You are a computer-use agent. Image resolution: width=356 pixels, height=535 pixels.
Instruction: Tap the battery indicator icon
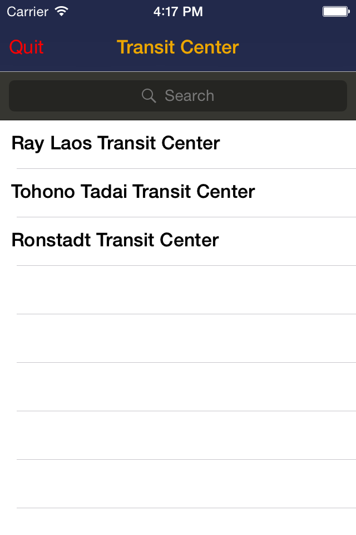335,11
